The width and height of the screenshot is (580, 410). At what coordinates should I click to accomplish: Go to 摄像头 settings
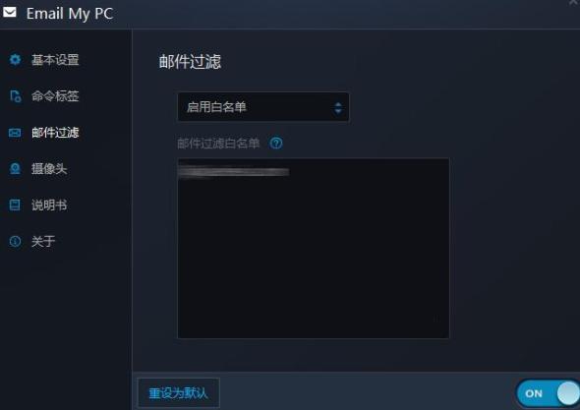49,169
